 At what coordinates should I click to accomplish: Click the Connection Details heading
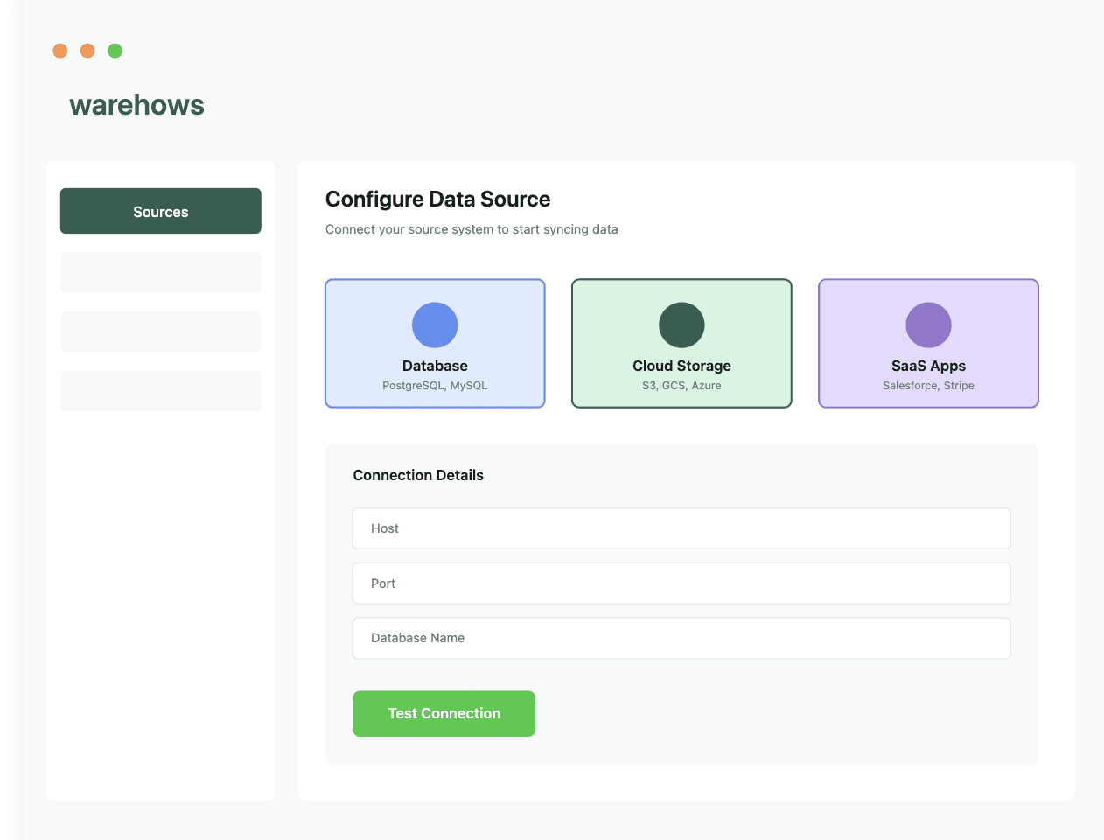click(x=418, y=475)
